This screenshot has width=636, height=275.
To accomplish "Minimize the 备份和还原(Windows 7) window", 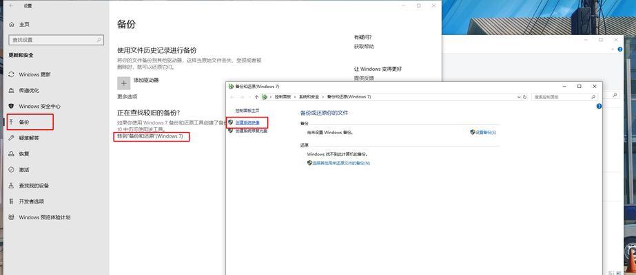I will point(564,87).
